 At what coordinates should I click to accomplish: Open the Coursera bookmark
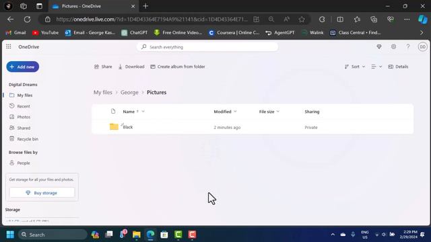[x=234, y=33]
